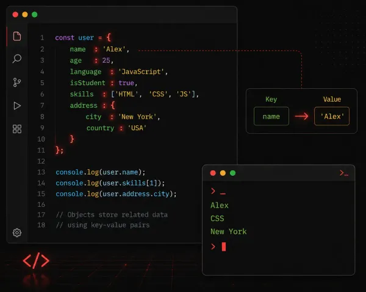The image size is (366, 292).
Task: Click the 'name' key box
Action: coord(271,116)
